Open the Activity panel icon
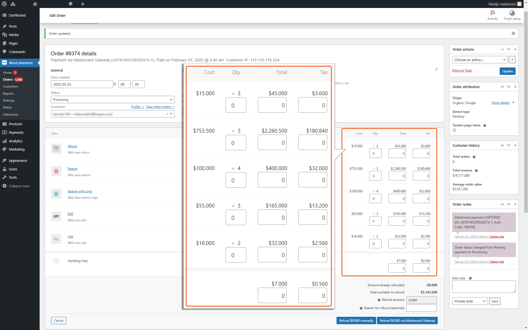Image resolution: width=528 pixels, height=330 pixels. (x=493, y=13)
